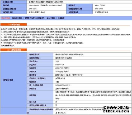Click the 转让底价 label cell
Viewport: 132px width, 115px height.
79,6
